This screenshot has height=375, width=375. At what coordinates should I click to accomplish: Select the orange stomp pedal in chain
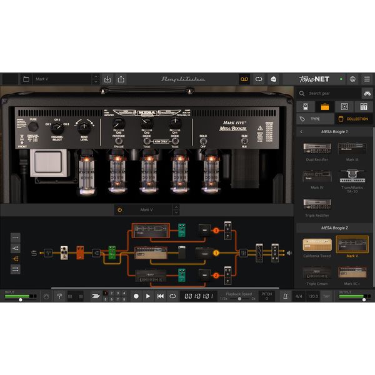click(x=80, y=252)
